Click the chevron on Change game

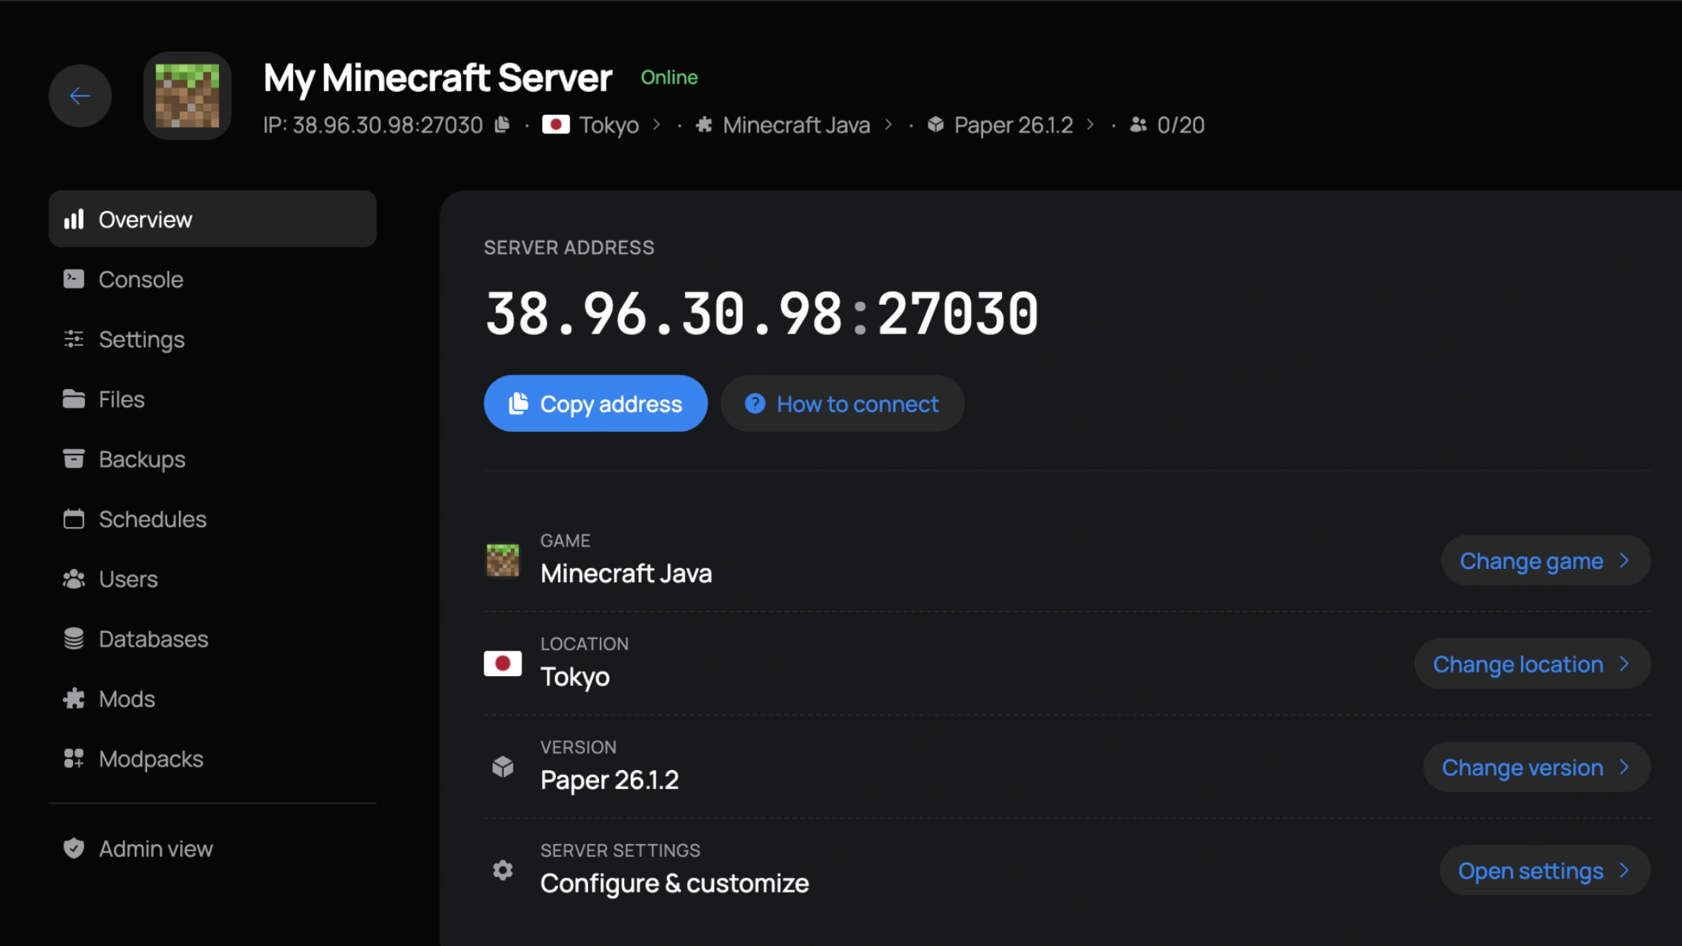1625,560
